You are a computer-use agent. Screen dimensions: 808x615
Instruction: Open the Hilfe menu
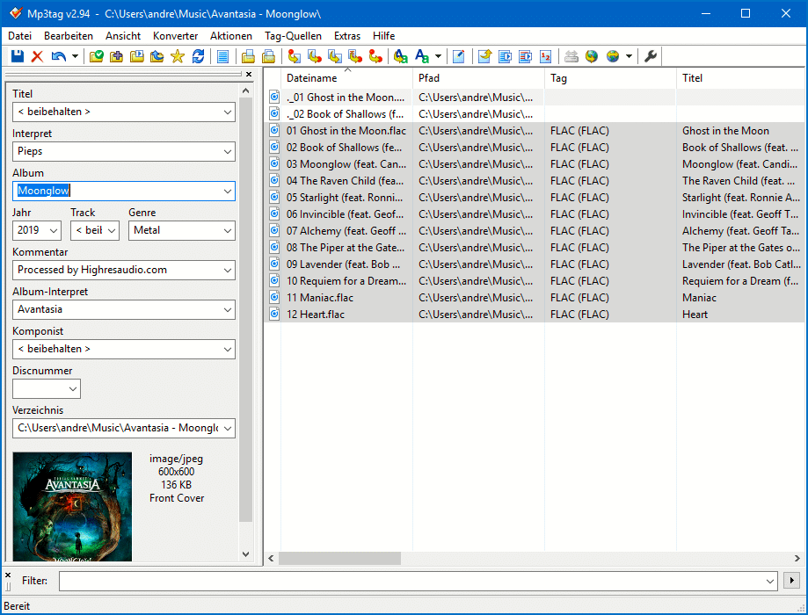[383, 35]
